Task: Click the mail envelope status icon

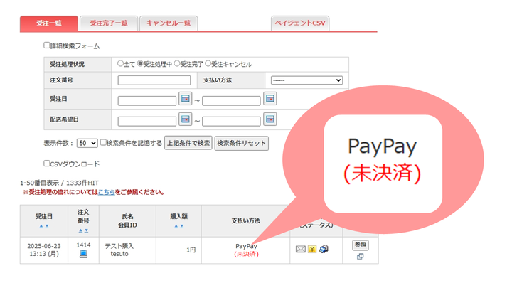Action: (300, 250)
